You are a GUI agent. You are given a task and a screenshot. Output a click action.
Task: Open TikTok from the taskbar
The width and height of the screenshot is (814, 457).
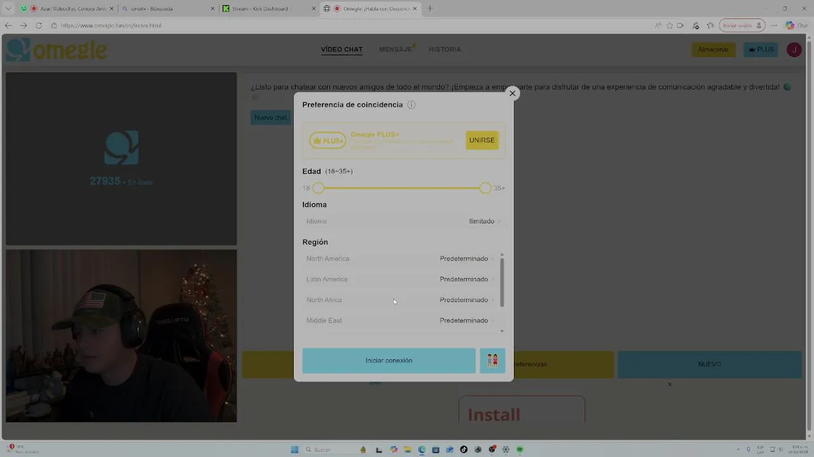click(x=464, y=449)
